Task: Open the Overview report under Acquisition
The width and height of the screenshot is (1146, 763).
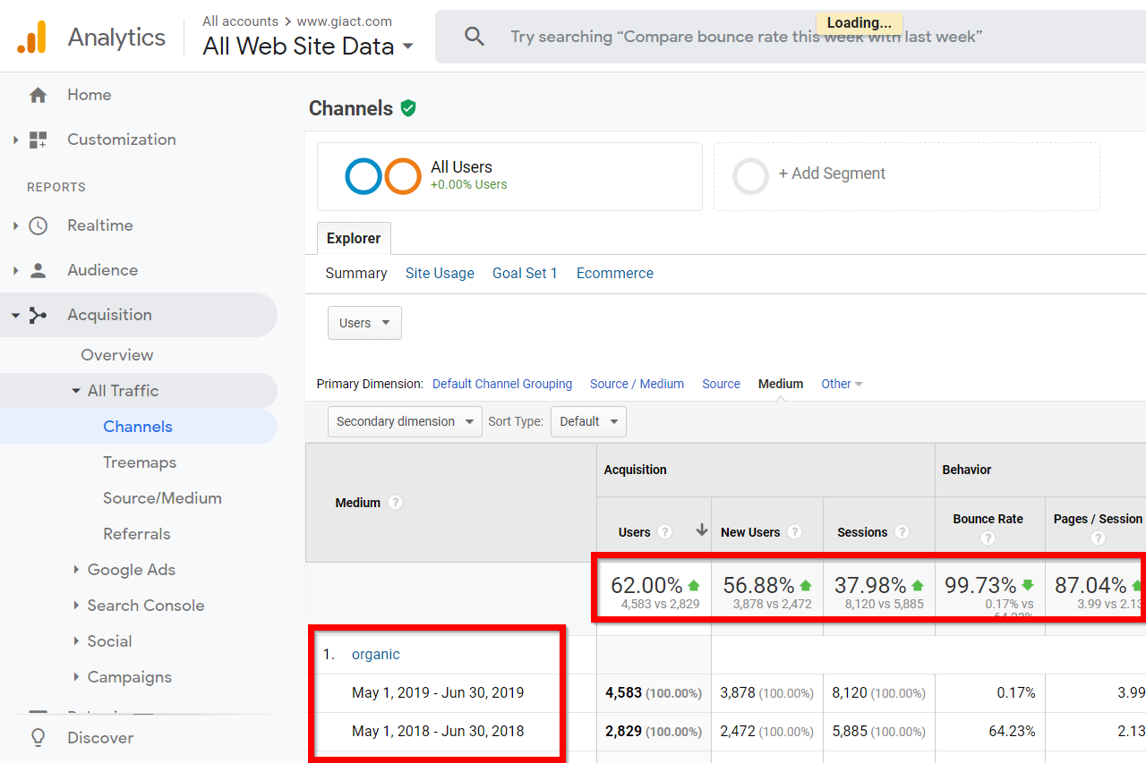Action: pyautogui.click(x=117, y=355)
